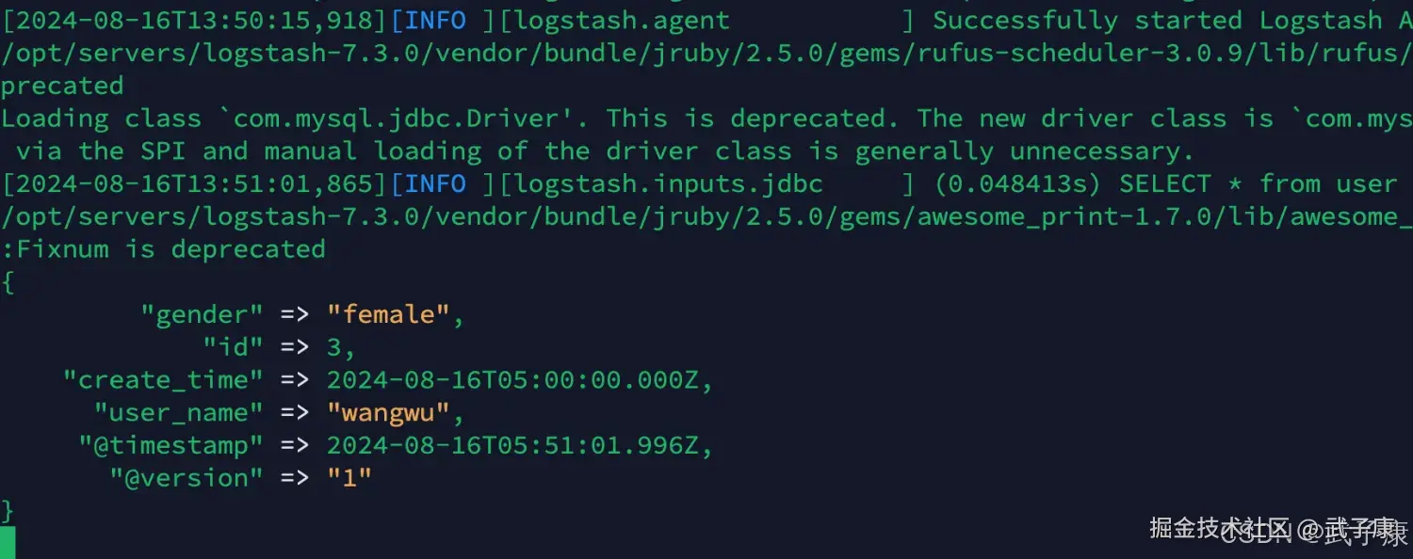Click the "@timestamp" field key
Viewport: 1413px width, 559px height.
171,445
